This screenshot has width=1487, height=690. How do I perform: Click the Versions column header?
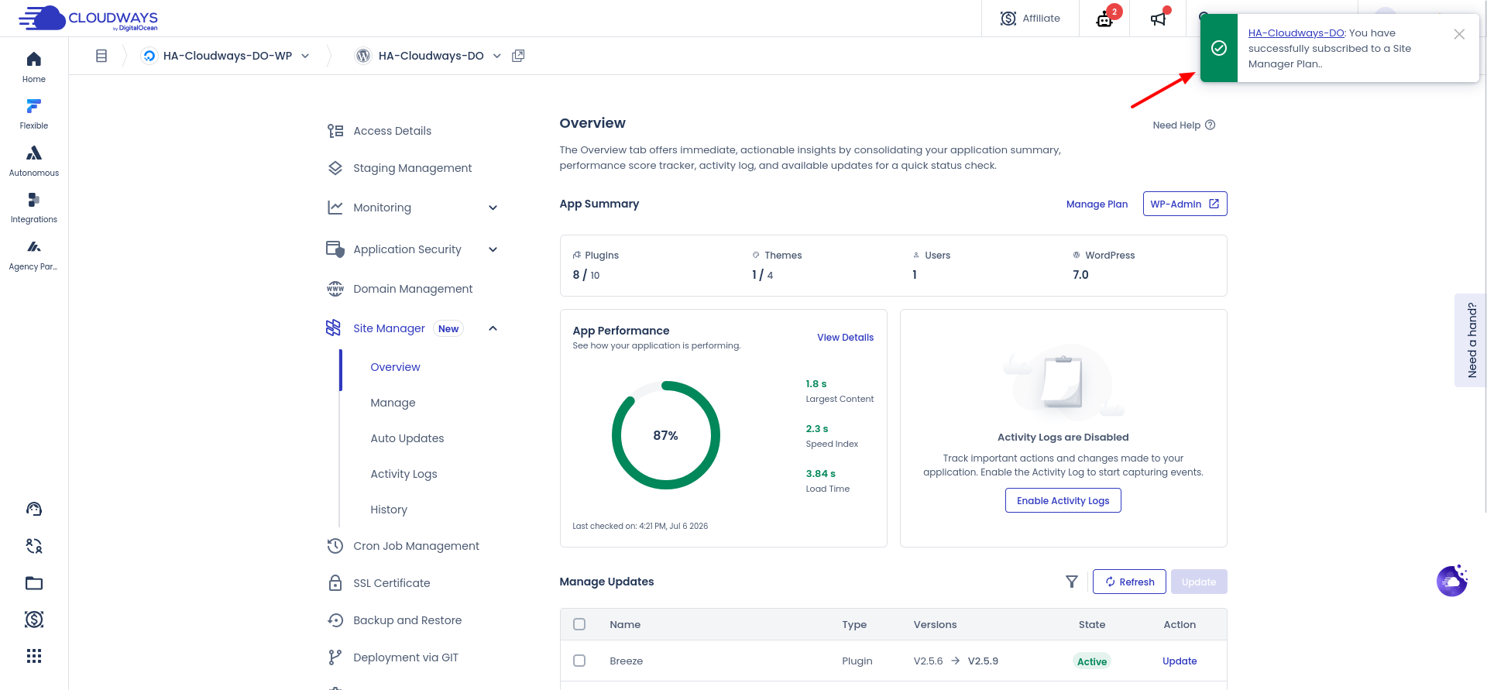(935, 625)
